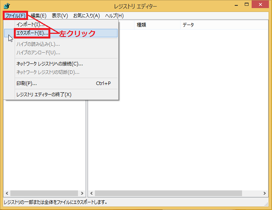
Task: Click the Registry Editor title bar icon
Action: pos(7,6)
